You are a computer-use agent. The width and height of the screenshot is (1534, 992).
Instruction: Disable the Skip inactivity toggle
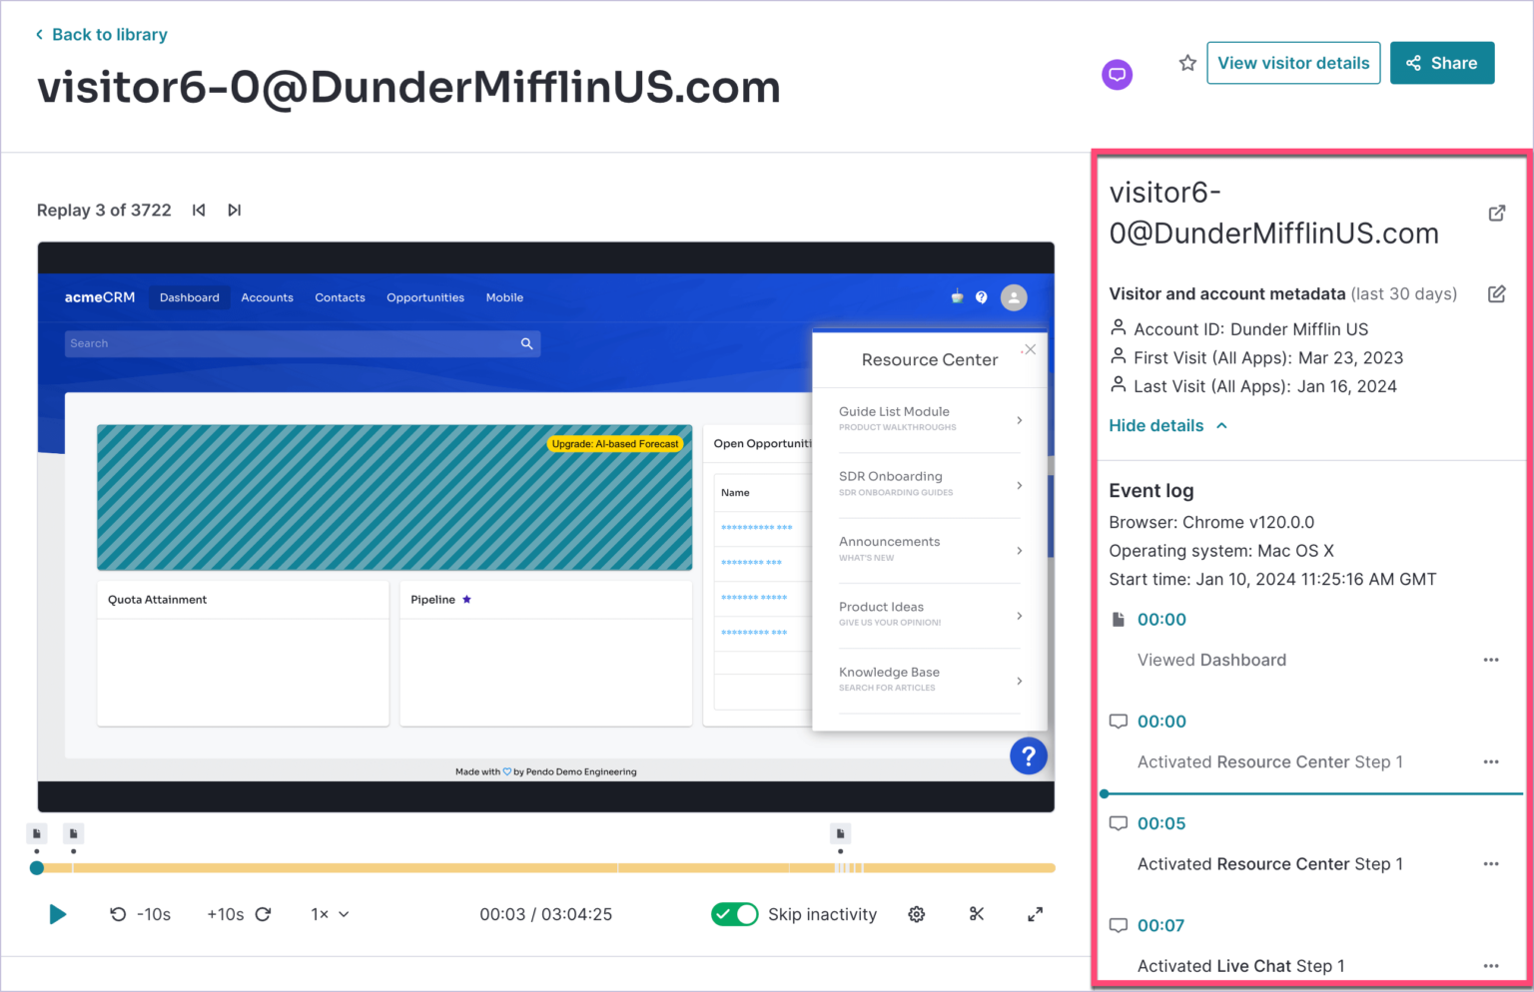[735, 913]
